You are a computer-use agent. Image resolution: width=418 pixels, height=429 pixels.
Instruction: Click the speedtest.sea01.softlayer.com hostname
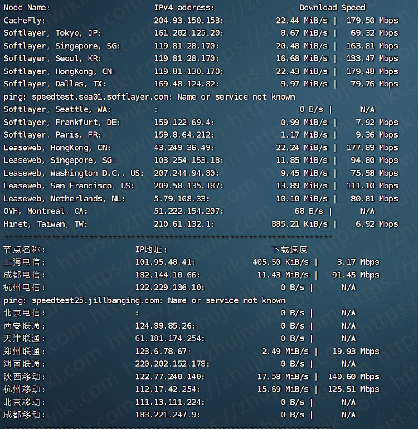(x=101, y=97)
